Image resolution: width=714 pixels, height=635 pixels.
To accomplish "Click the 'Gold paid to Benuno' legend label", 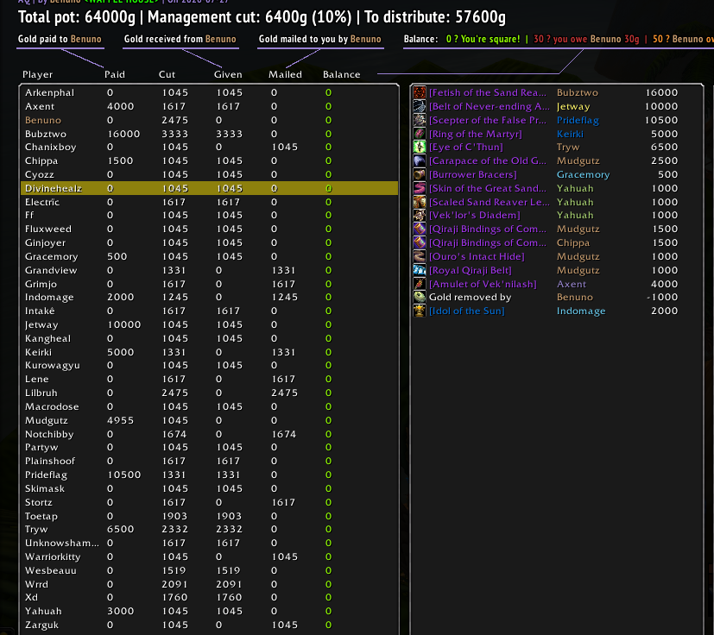I will coord(60,39).
